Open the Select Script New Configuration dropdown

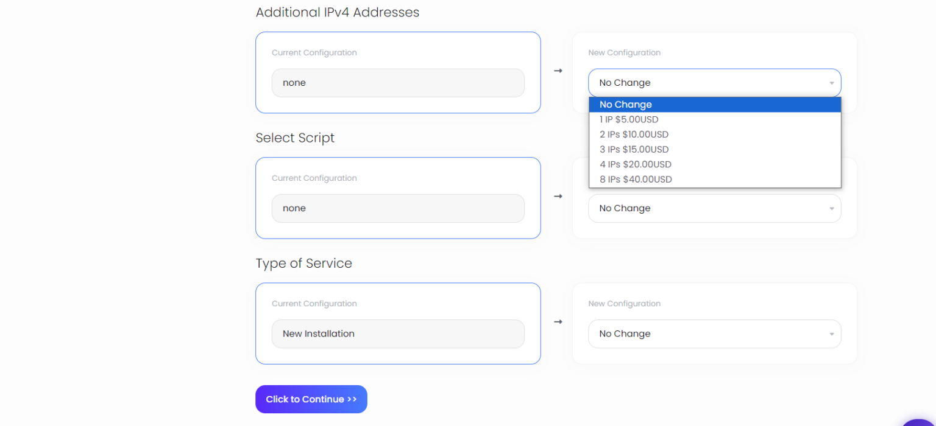pos(714,208)
